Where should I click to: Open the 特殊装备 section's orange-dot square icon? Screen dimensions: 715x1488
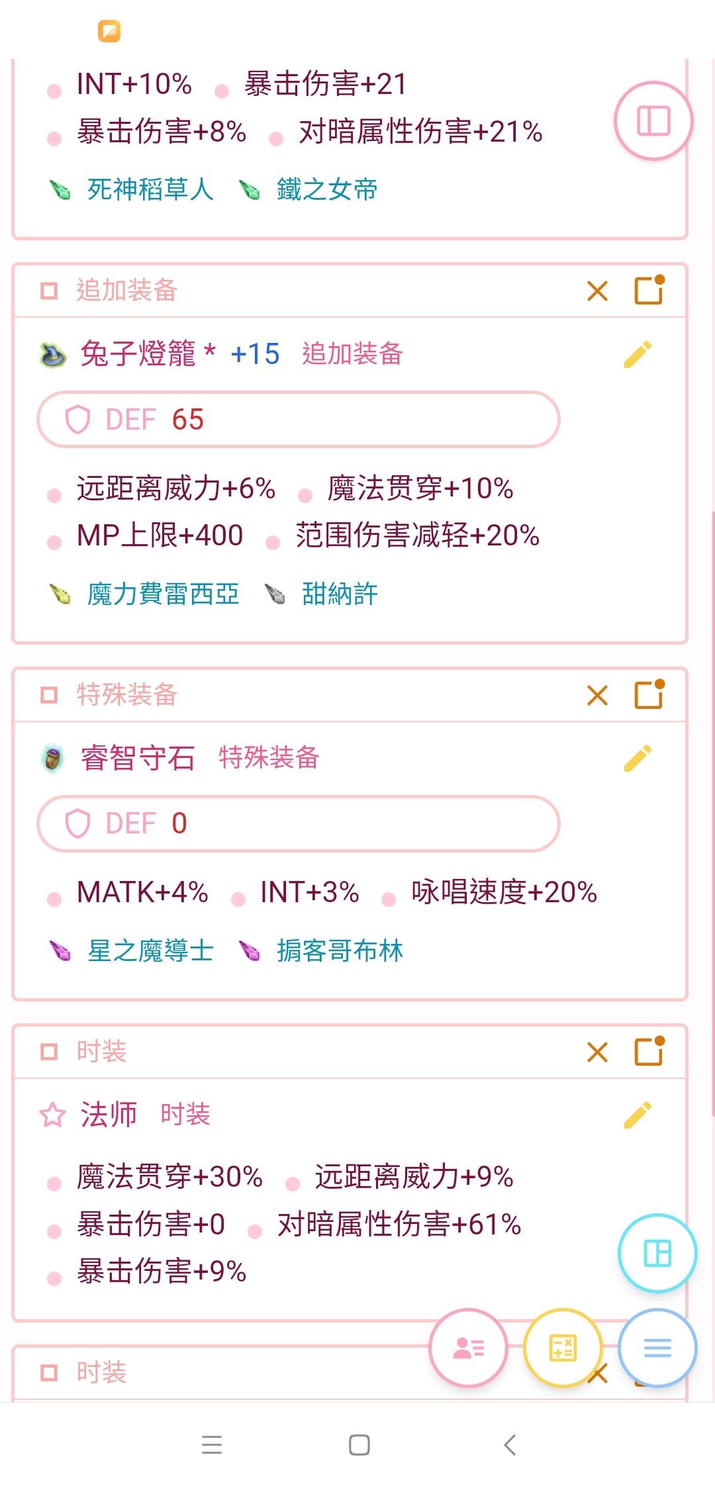coord(649,694)
